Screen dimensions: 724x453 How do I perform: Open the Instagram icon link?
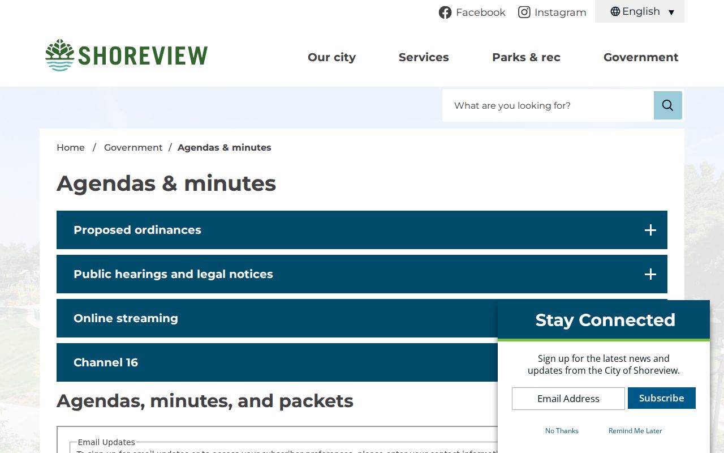pos(524,12)
